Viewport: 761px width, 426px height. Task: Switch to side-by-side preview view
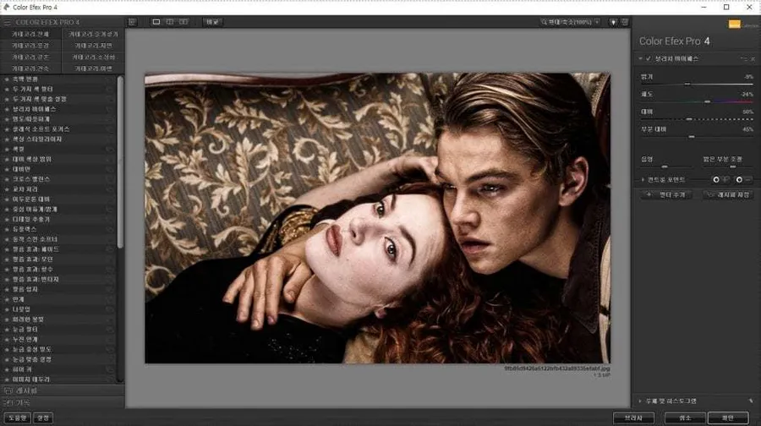click(183, 22)
